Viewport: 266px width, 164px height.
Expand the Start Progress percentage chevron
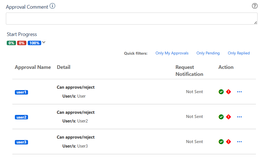pos(44,43)
